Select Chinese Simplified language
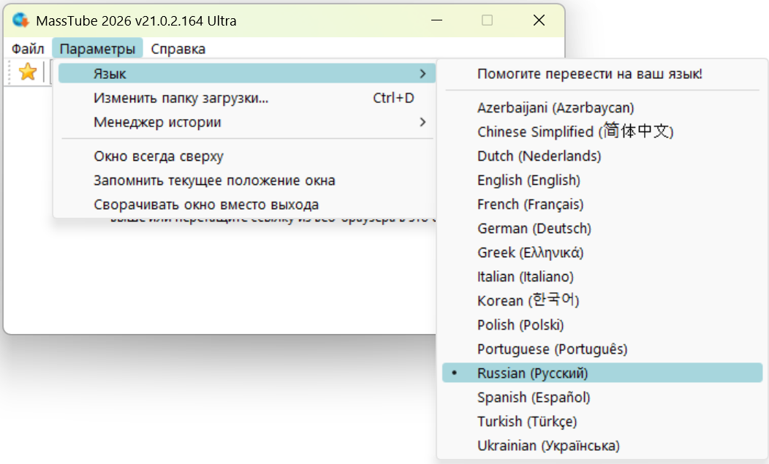 (x=602, y=132)
